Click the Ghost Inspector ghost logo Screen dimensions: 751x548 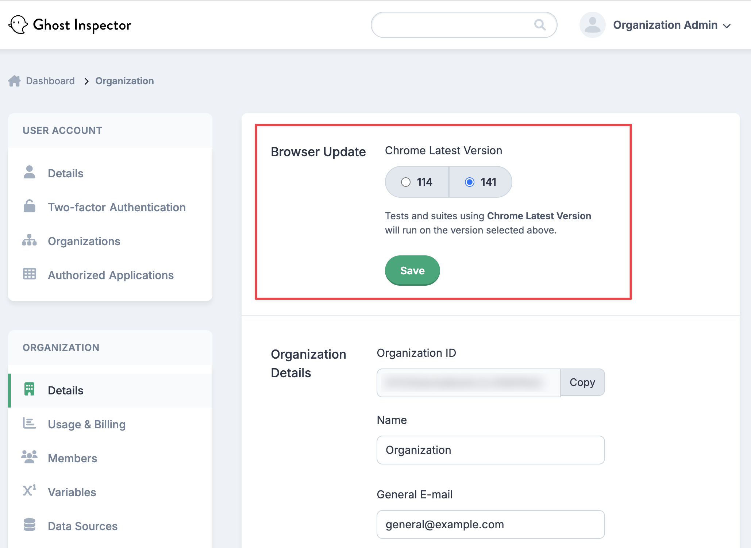pyautogui.click(x=18, y=25)
